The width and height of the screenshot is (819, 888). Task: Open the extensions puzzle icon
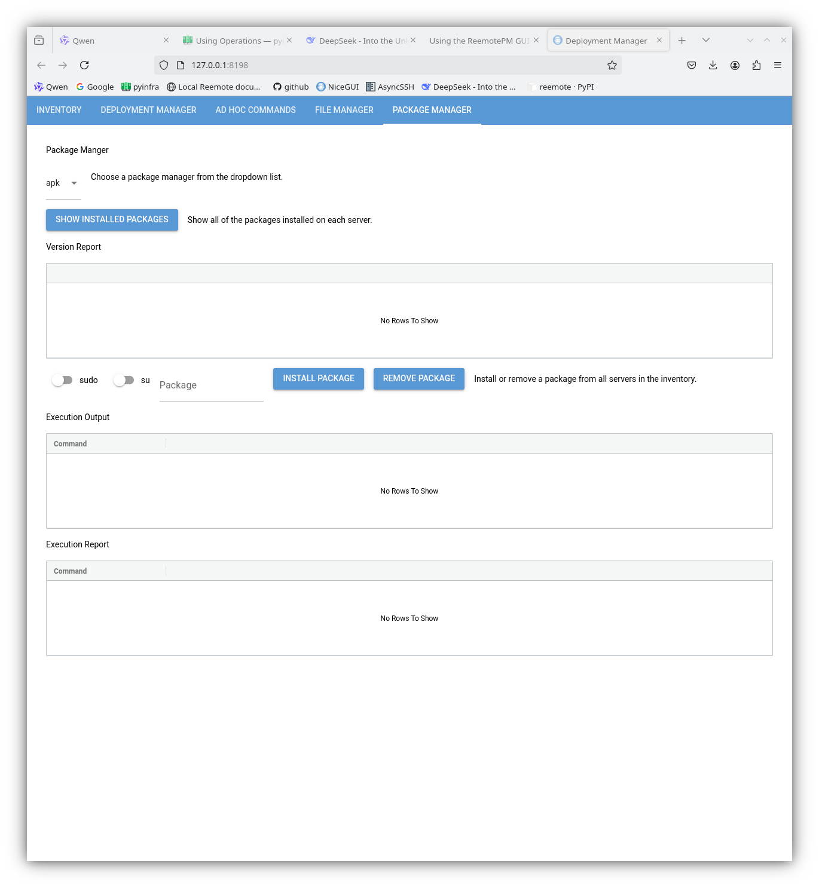click(x=756, y=65)
